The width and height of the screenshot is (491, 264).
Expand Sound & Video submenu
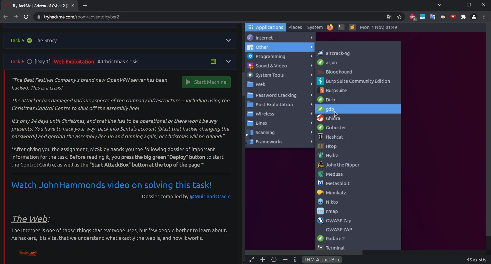(280, 66)
